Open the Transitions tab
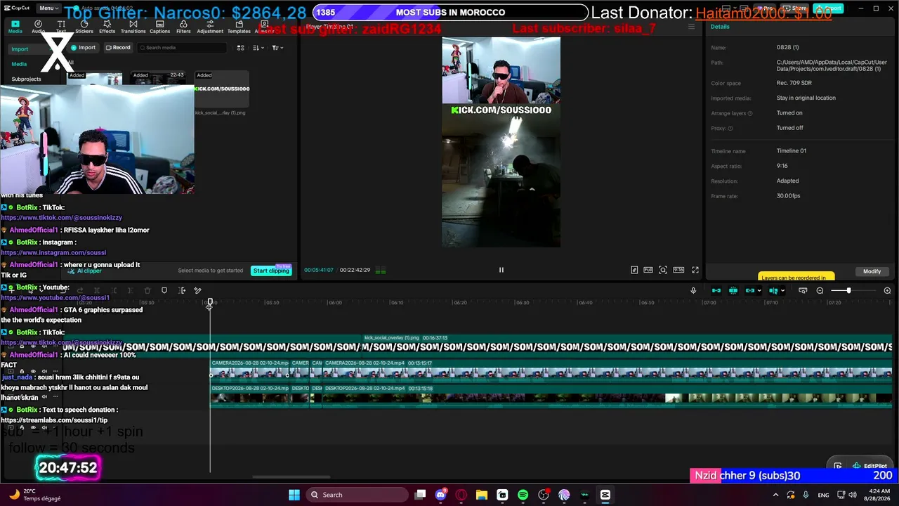Viewport: 899px width, 506px height. coord(133,27)
